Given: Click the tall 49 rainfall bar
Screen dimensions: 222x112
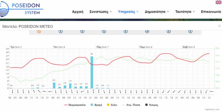Looking at the screenshot, I should pos(92,72).
